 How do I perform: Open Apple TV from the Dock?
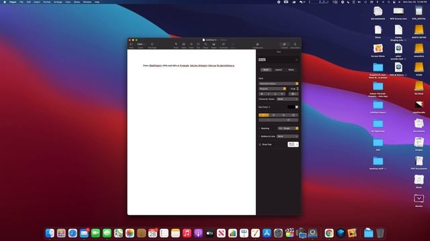pyautogui.click(x=210, y=233)
